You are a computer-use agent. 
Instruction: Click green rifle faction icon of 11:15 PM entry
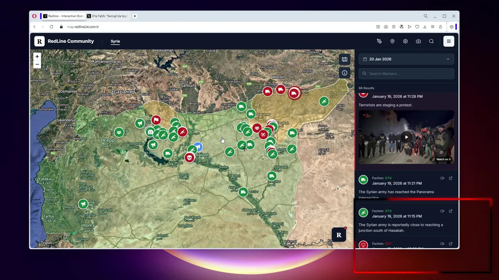(363, 212)
